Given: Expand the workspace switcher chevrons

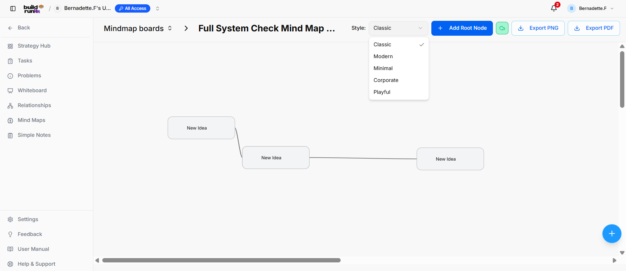Looking at the screenshot, I should [x=158, y=9].
